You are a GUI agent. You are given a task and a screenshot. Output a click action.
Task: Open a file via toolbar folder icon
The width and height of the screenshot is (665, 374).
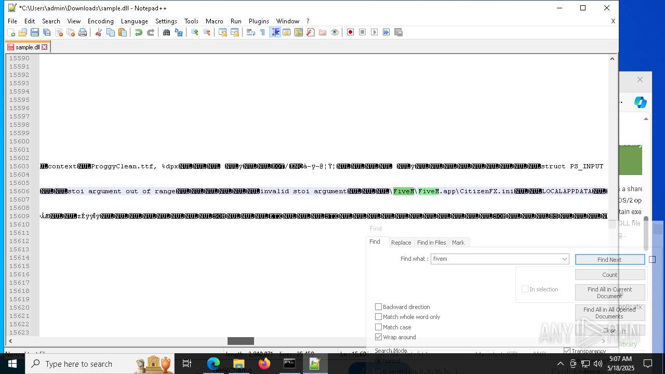pyautogui.click(x=23, y=32)
